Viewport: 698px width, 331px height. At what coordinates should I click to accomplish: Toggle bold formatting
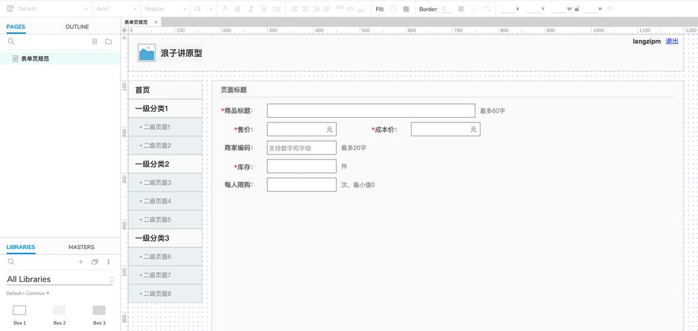[x=238, y=9]
